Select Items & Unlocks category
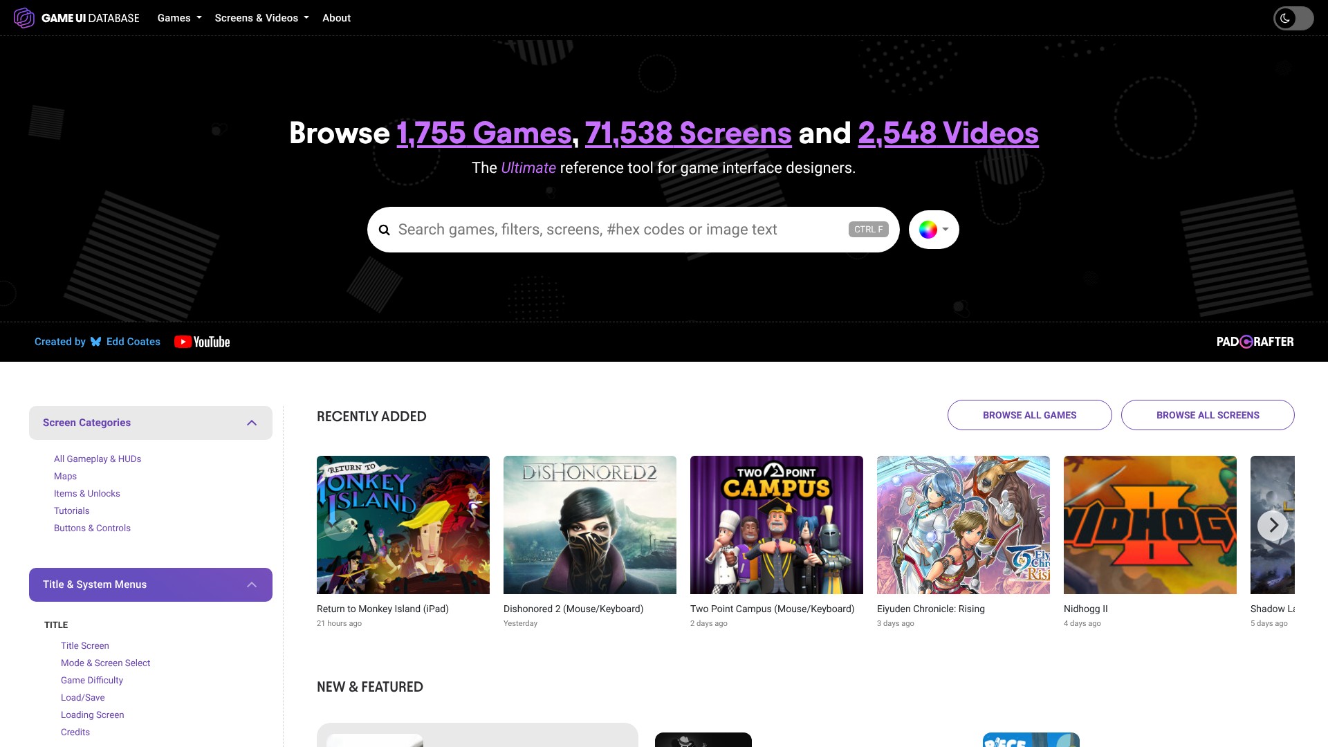Screen dimensions: 1328x747 [x=87, y=493]
